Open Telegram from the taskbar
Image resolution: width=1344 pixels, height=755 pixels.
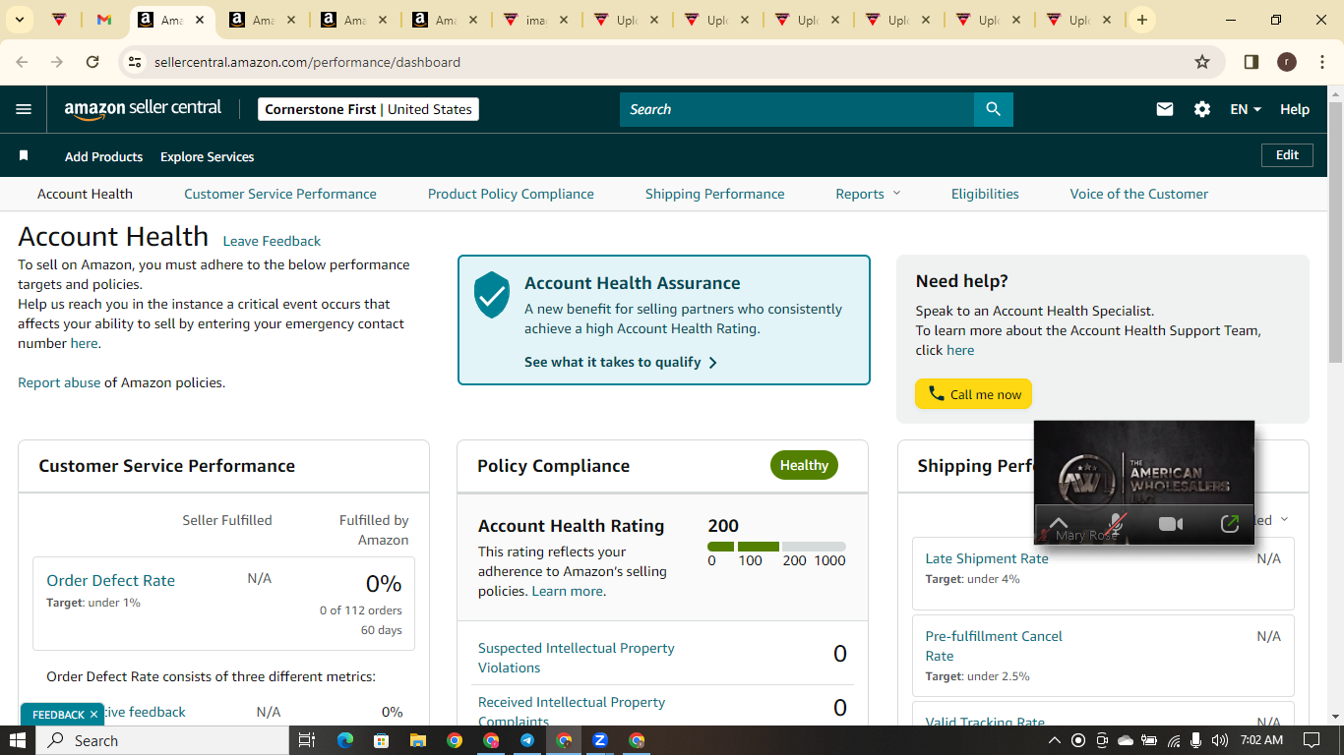click(527, 740)
